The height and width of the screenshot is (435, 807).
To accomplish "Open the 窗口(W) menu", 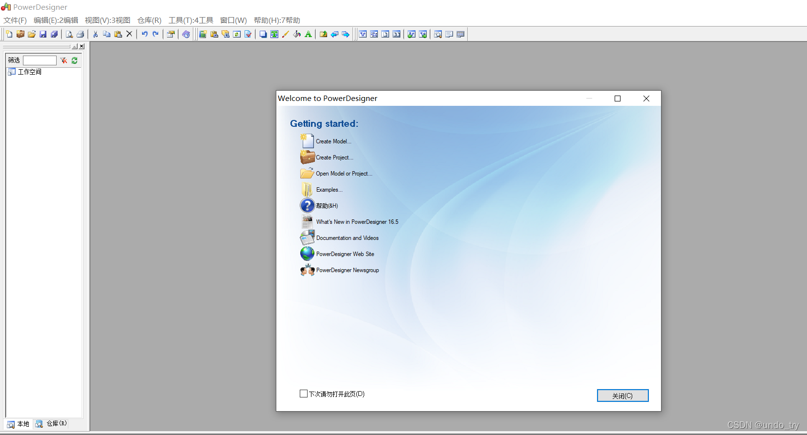I will click(233, 20).
